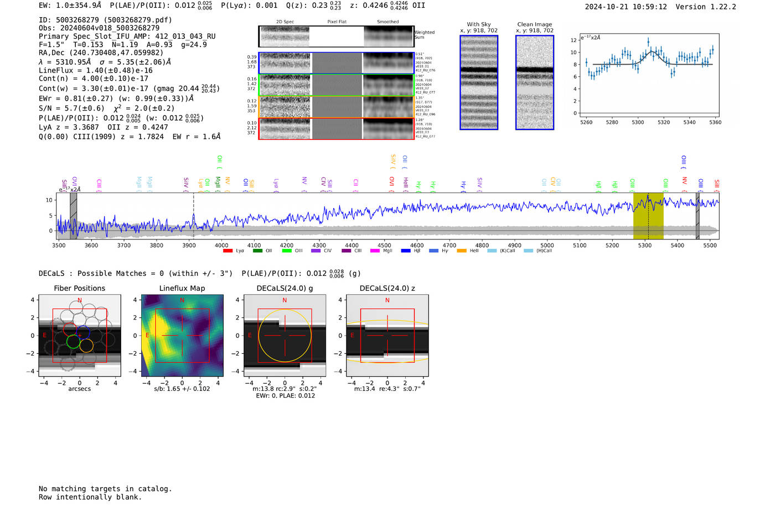Click the Smoothed column header
The height and width of the screenshot is (527, 775).
387,22
